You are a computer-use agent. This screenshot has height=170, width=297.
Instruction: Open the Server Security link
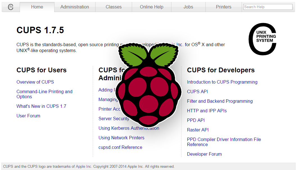(114, 118)
